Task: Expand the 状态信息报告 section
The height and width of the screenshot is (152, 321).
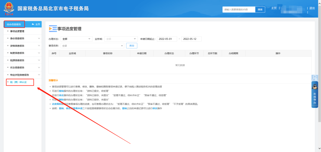Action: click(x=39, y=68)
